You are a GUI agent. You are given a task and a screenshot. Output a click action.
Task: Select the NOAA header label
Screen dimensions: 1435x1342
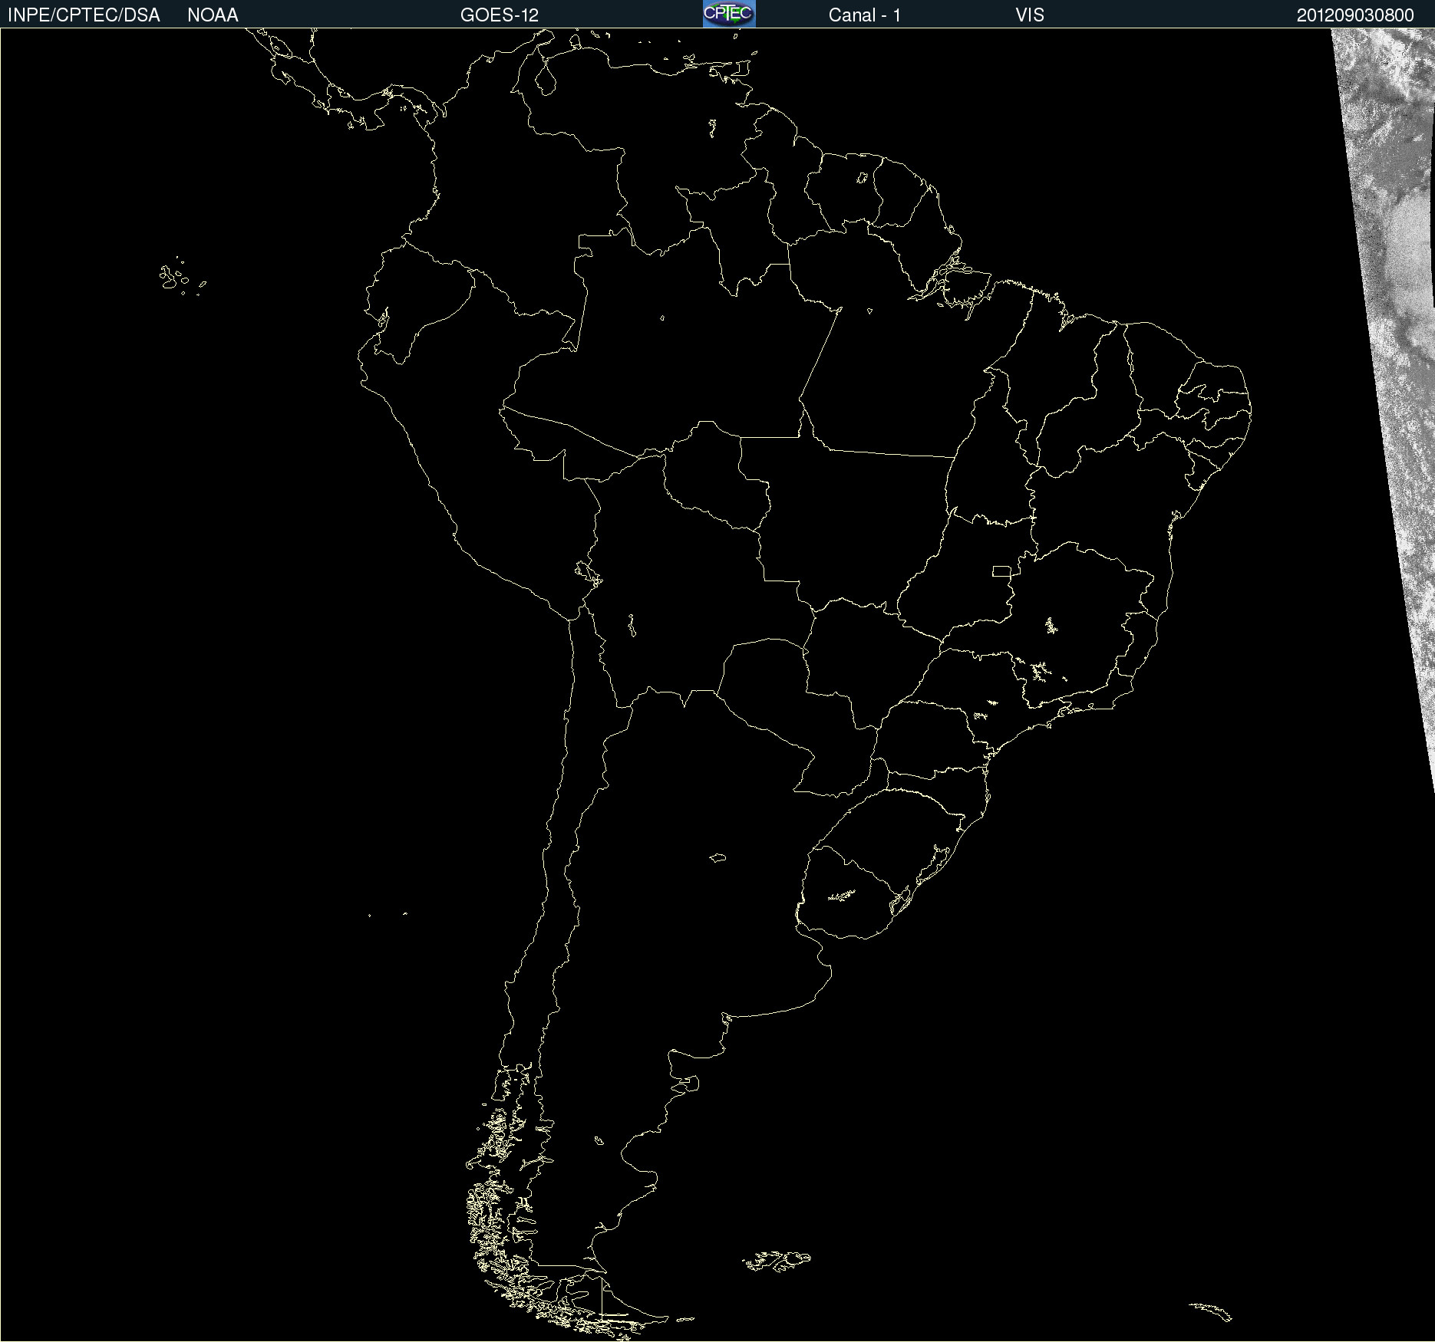click(x=213, y=15)
